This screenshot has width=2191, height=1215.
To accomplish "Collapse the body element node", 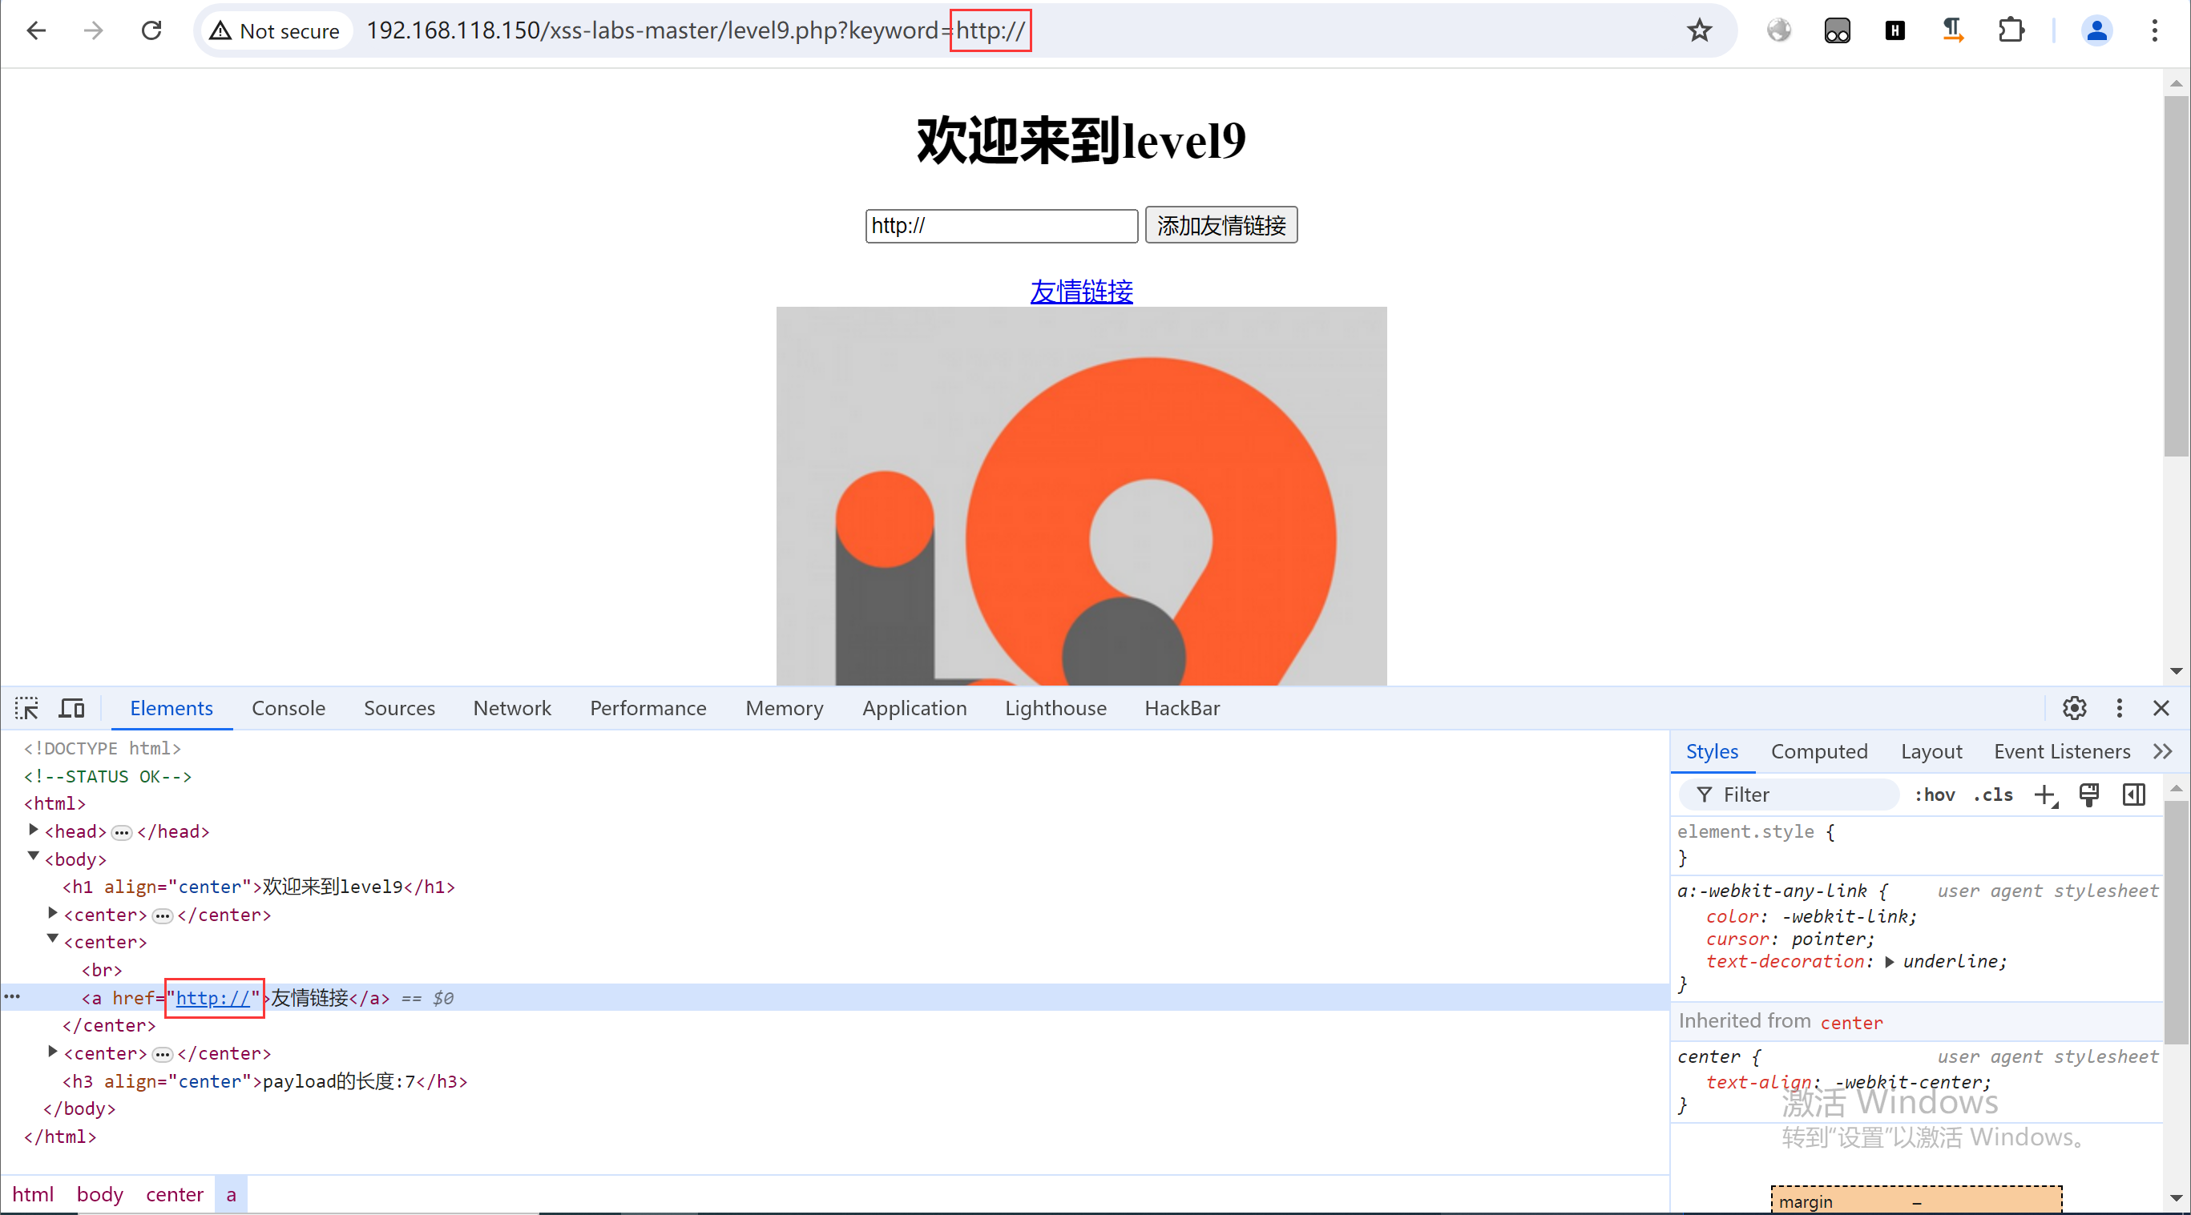I will click(33, 857).
